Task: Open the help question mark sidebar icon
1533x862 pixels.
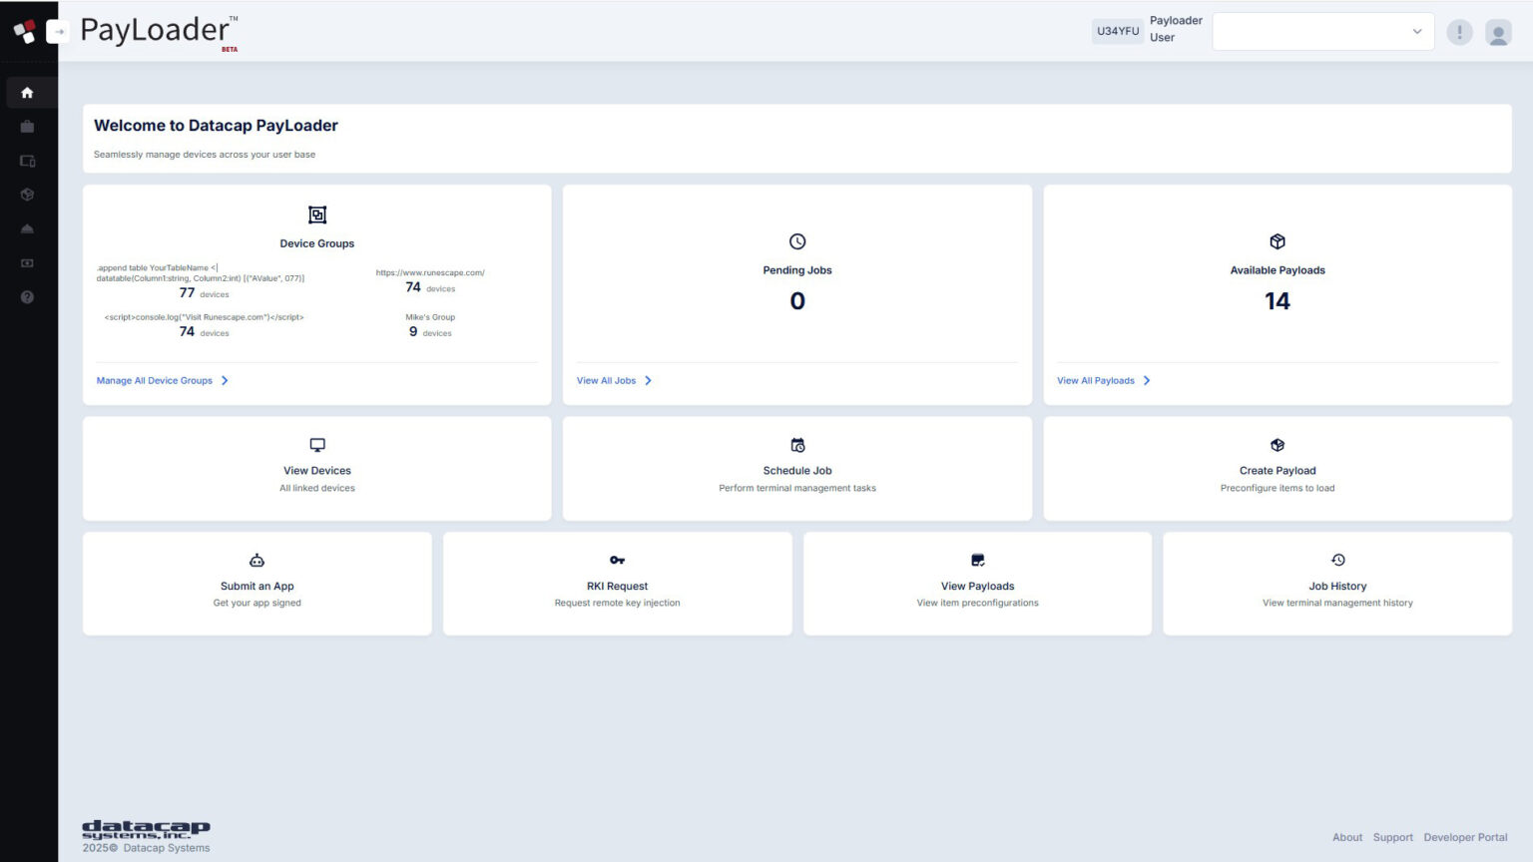Action: [27, 297]
